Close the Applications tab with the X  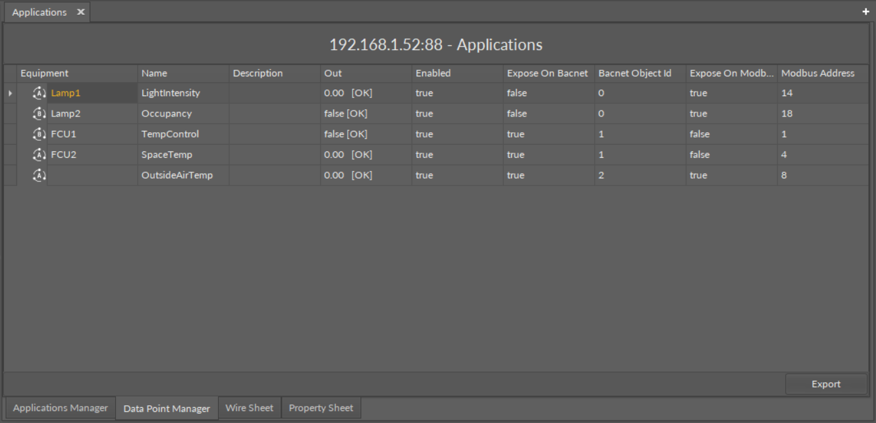click(80, 12)
